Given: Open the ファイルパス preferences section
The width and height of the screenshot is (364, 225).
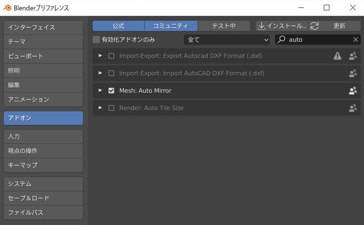Looking at the screenshot, I should point(43,213).
